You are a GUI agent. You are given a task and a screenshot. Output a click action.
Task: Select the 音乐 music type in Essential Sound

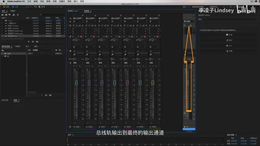[229, 40]
